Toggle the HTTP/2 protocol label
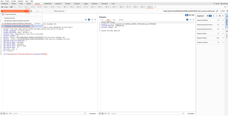This screenshot has height=116, width=229. tap(223, 11)
